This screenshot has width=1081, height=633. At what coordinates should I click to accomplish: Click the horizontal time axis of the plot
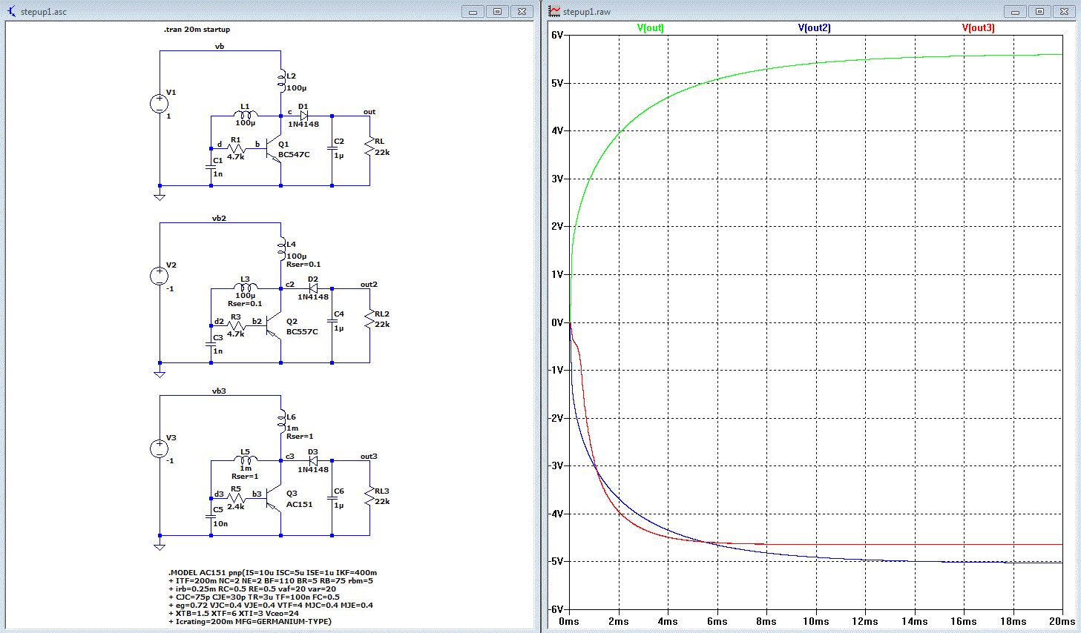click(815, 621)
